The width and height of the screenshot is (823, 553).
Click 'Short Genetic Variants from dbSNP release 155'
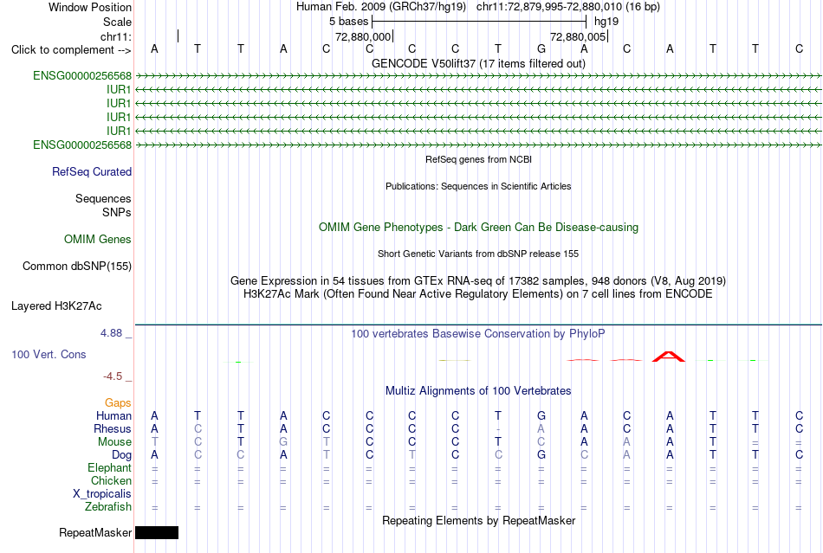click(x=478, y=254)
